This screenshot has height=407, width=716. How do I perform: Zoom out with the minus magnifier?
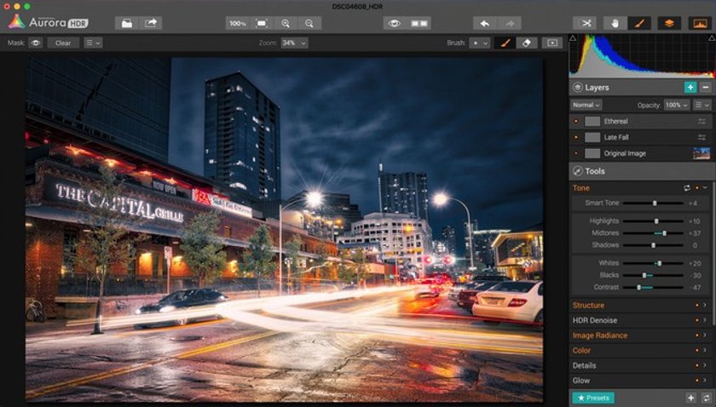pos(309,23)
